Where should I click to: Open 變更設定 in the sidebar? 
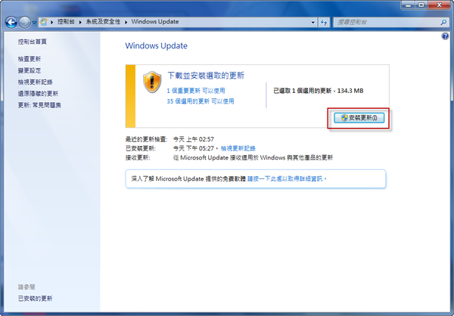[x=30, y=70]
